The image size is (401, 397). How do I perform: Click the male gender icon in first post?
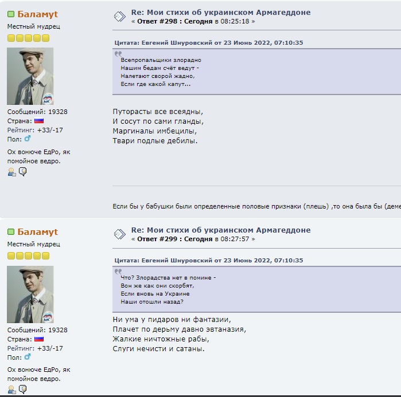(x=28, y=139)
